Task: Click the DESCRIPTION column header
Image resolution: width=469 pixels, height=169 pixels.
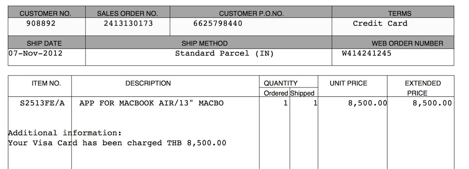Action: 148,83
